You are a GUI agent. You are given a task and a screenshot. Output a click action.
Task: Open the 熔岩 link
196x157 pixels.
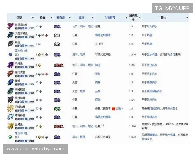(x=119, y=108)
